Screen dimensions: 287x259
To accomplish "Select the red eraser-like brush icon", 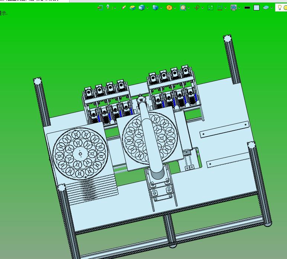I will pos(124,7).
